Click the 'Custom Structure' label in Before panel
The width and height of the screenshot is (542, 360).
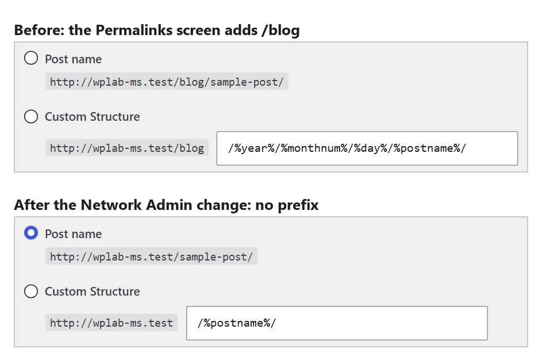[93, 117]
